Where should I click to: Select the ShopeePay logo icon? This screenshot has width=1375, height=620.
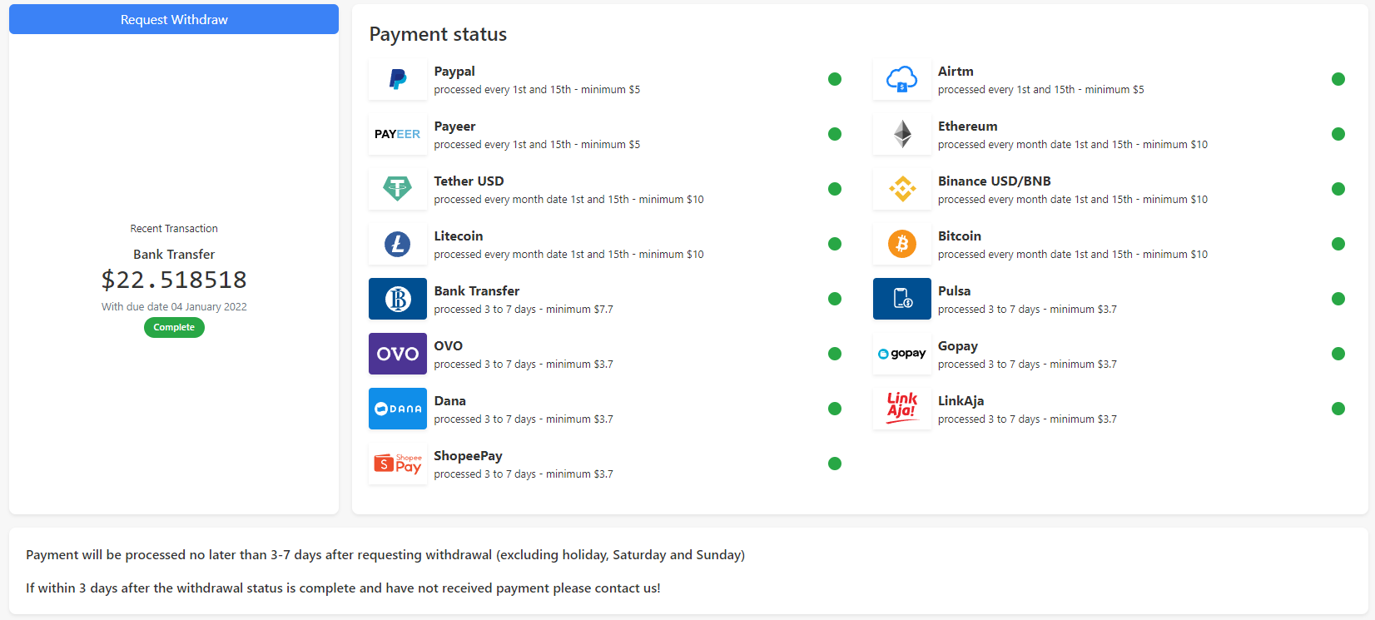[x=398, y=464]
